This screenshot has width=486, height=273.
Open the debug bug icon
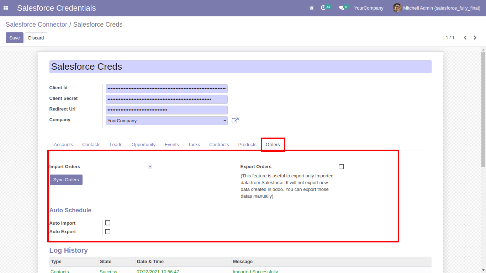pos(312,8)
